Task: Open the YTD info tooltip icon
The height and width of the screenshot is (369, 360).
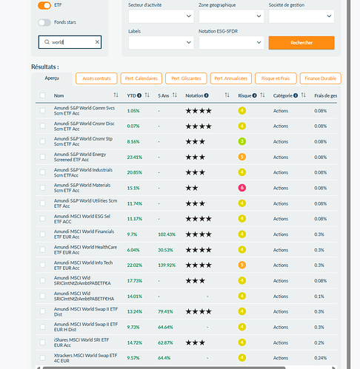Action: click(139, 95)
